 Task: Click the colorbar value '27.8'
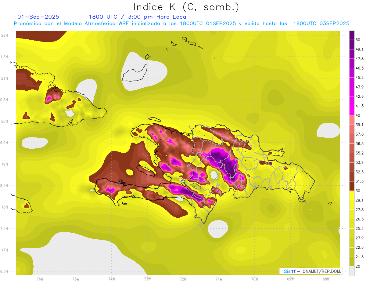click(x=360, y=210)
